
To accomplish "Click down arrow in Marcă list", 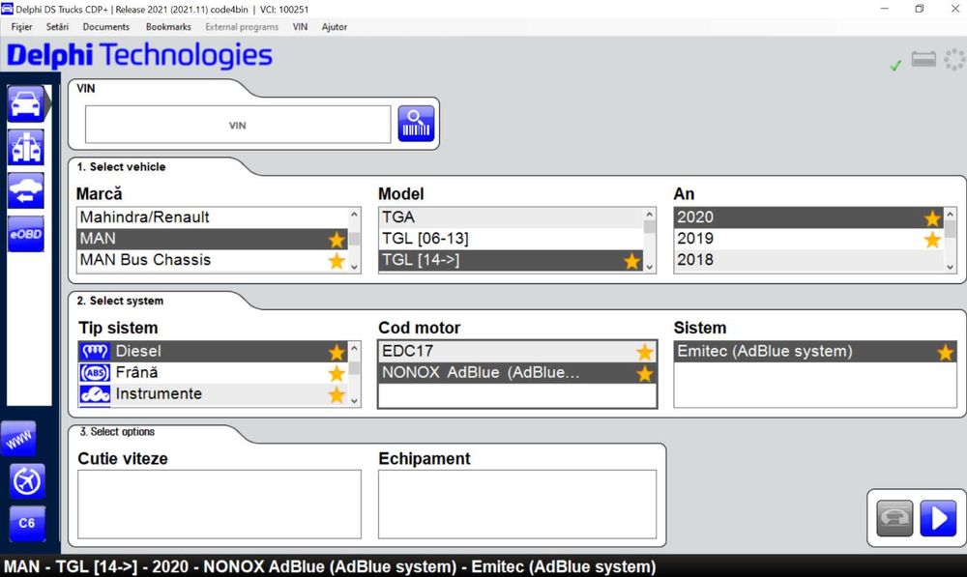I will (x=354, y=267).
